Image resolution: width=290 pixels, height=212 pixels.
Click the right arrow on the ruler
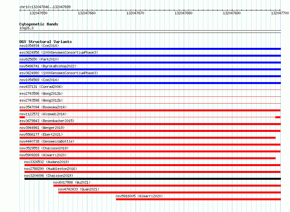280,10
